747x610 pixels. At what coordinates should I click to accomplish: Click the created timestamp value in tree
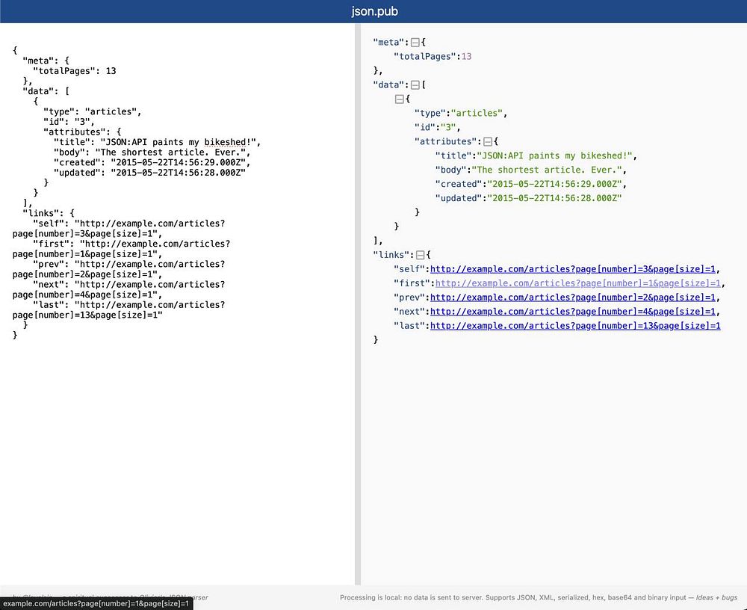coord(554,184)
